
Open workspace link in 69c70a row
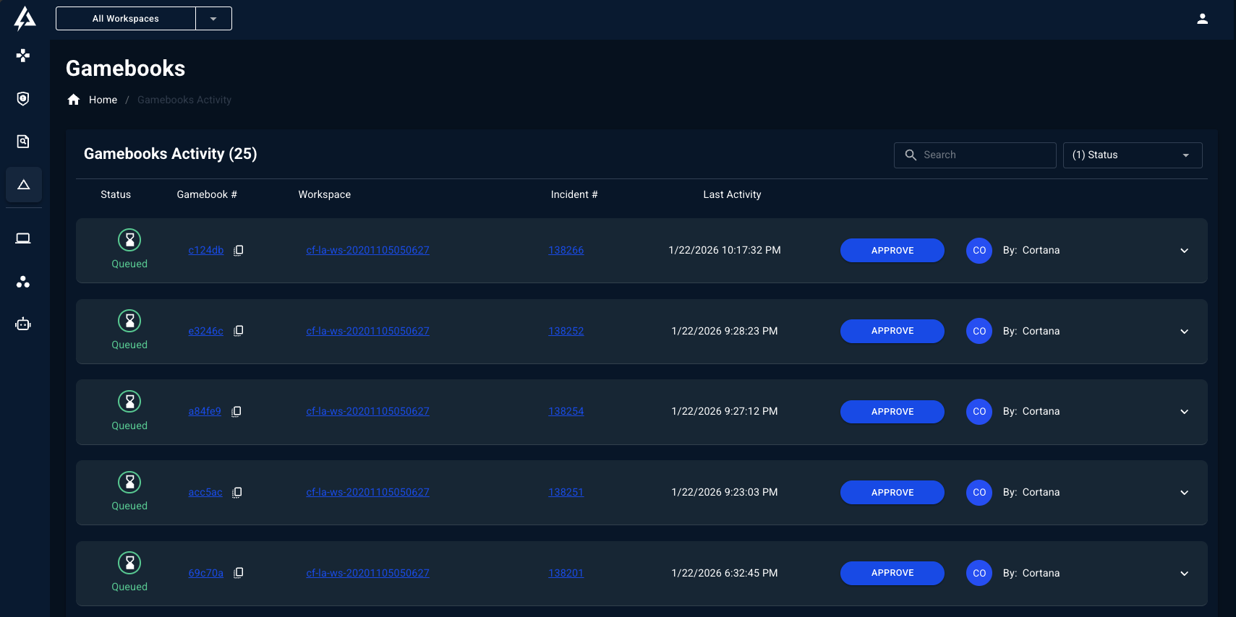pyautogui.click(x=367, y=573)
